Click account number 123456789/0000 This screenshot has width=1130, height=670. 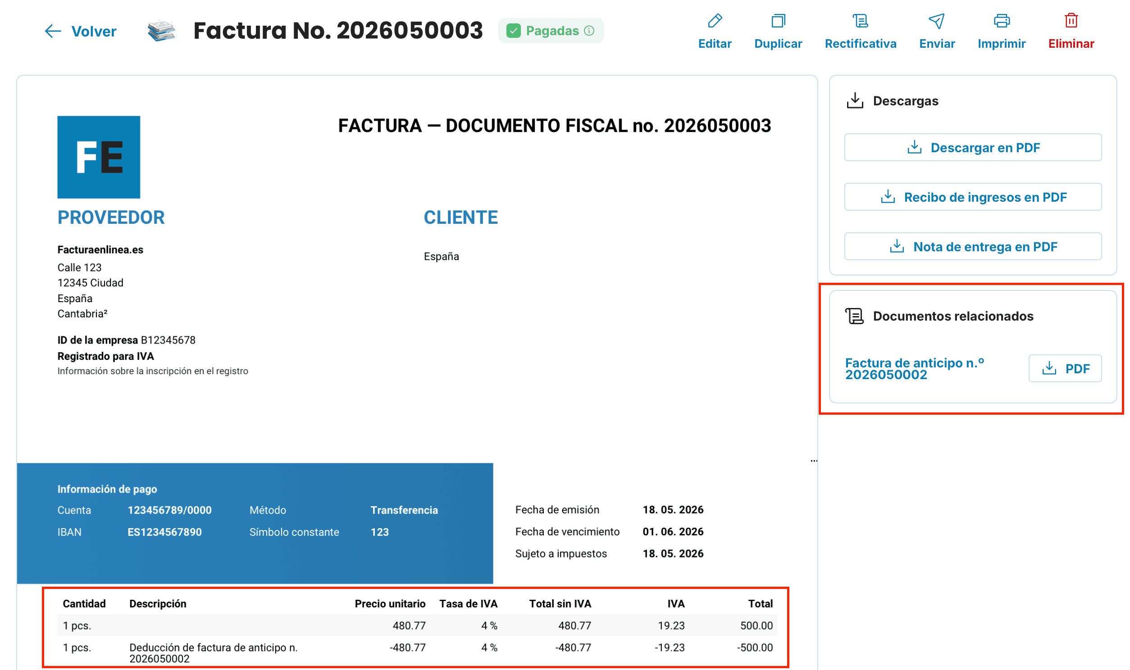(x=169, y=510)
